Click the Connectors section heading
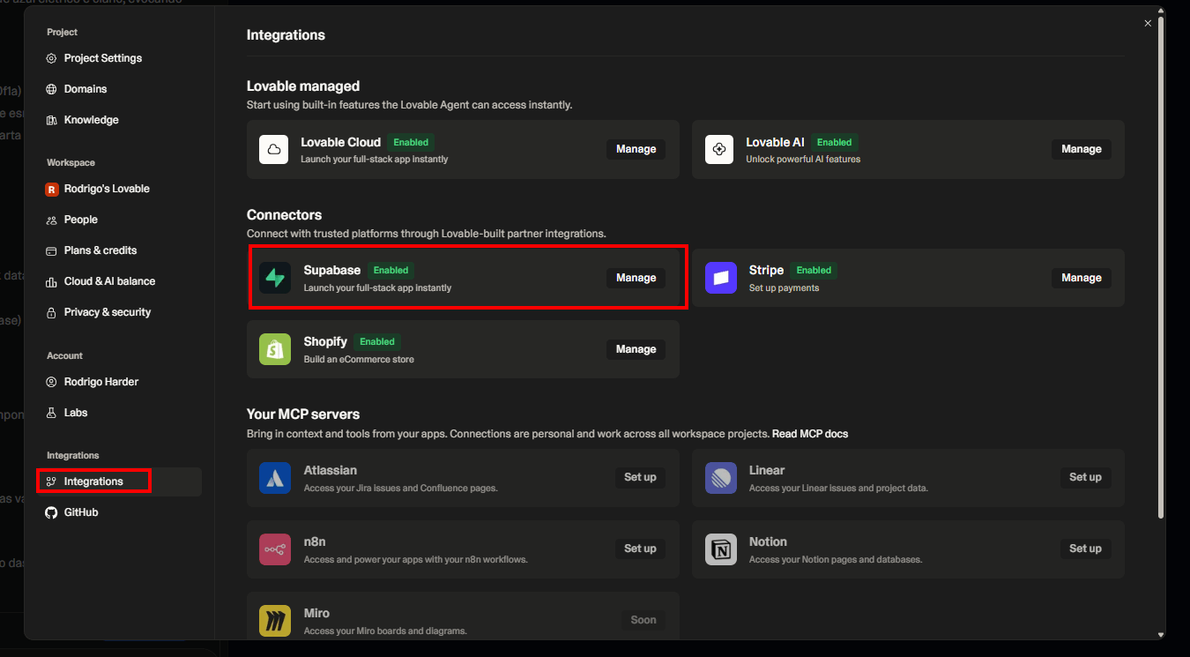The width and height of the screenshot is (1190, 657). pos(285,215)
